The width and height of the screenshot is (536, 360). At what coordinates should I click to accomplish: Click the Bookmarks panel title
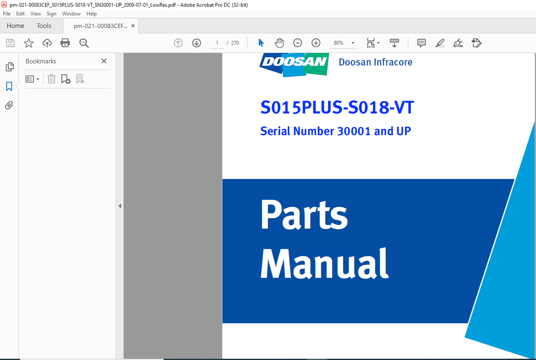coord(40,61)
